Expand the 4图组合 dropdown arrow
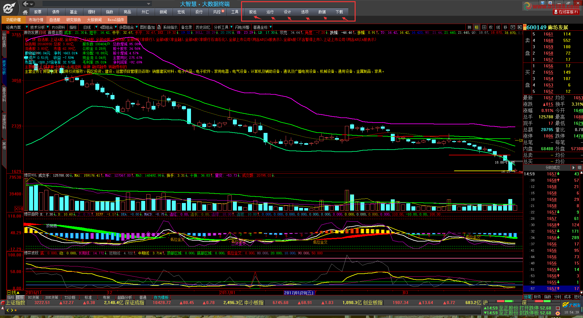 tap(115, 27)
